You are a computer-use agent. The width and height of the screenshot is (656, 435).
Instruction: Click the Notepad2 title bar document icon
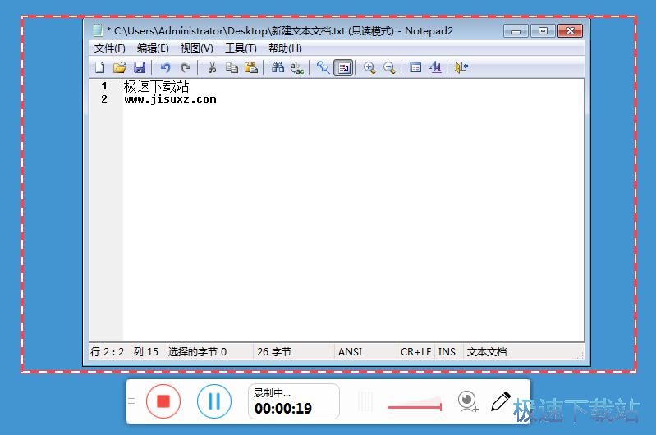pos(98,30)
